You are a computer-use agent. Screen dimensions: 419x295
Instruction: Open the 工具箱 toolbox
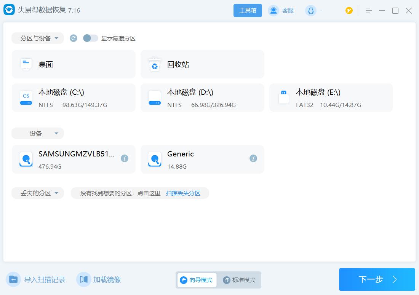point(248,10)
